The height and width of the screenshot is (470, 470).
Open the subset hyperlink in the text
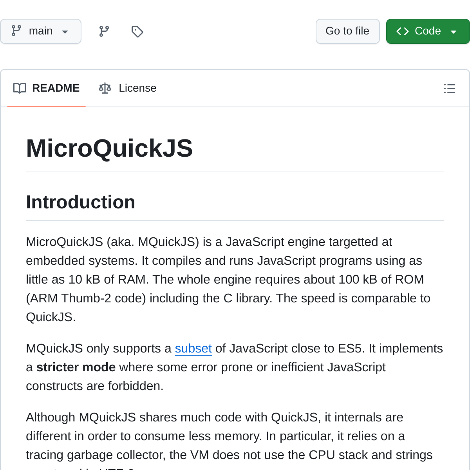pyautogui.click(x=193, y=348)
